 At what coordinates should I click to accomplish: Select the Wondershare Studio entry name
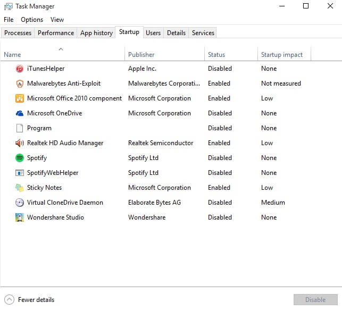(x=55, y=217)
